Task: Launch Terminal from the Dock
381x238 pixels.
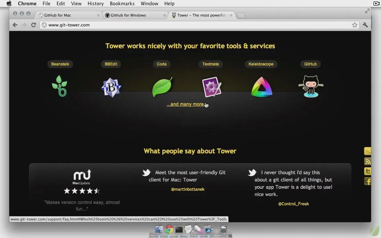Action: [x=179, y=229]
